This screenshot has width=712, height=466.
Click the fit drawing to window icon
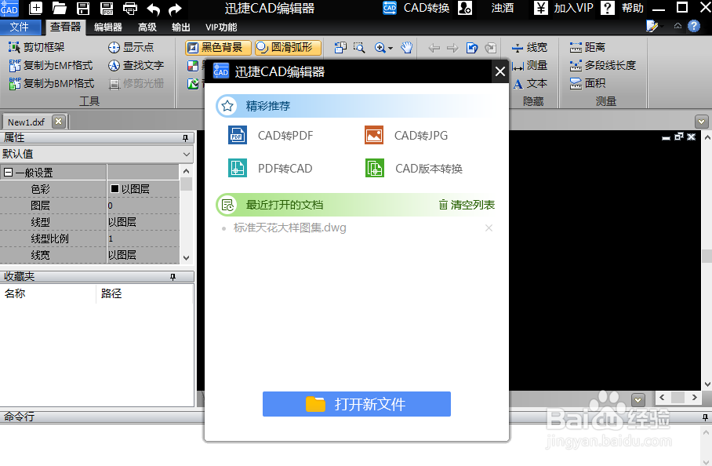pyautogui.click(x=340, y=48)
